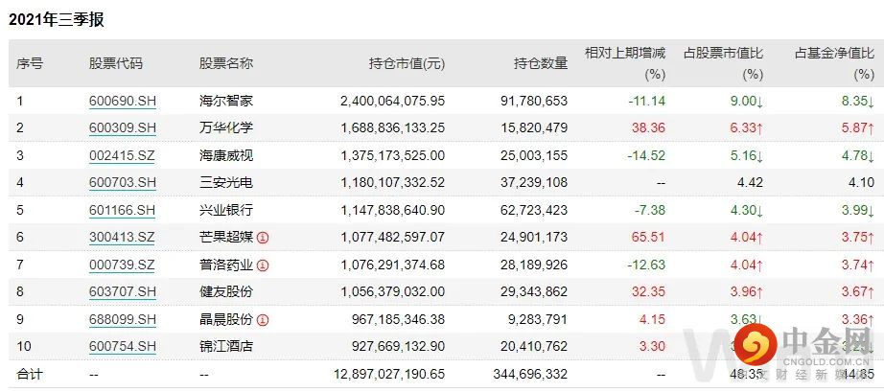The image size is (884, 392).
Task: Open the 300413.SZ code link
Action: pyautogui.click(x=123, y=238)
